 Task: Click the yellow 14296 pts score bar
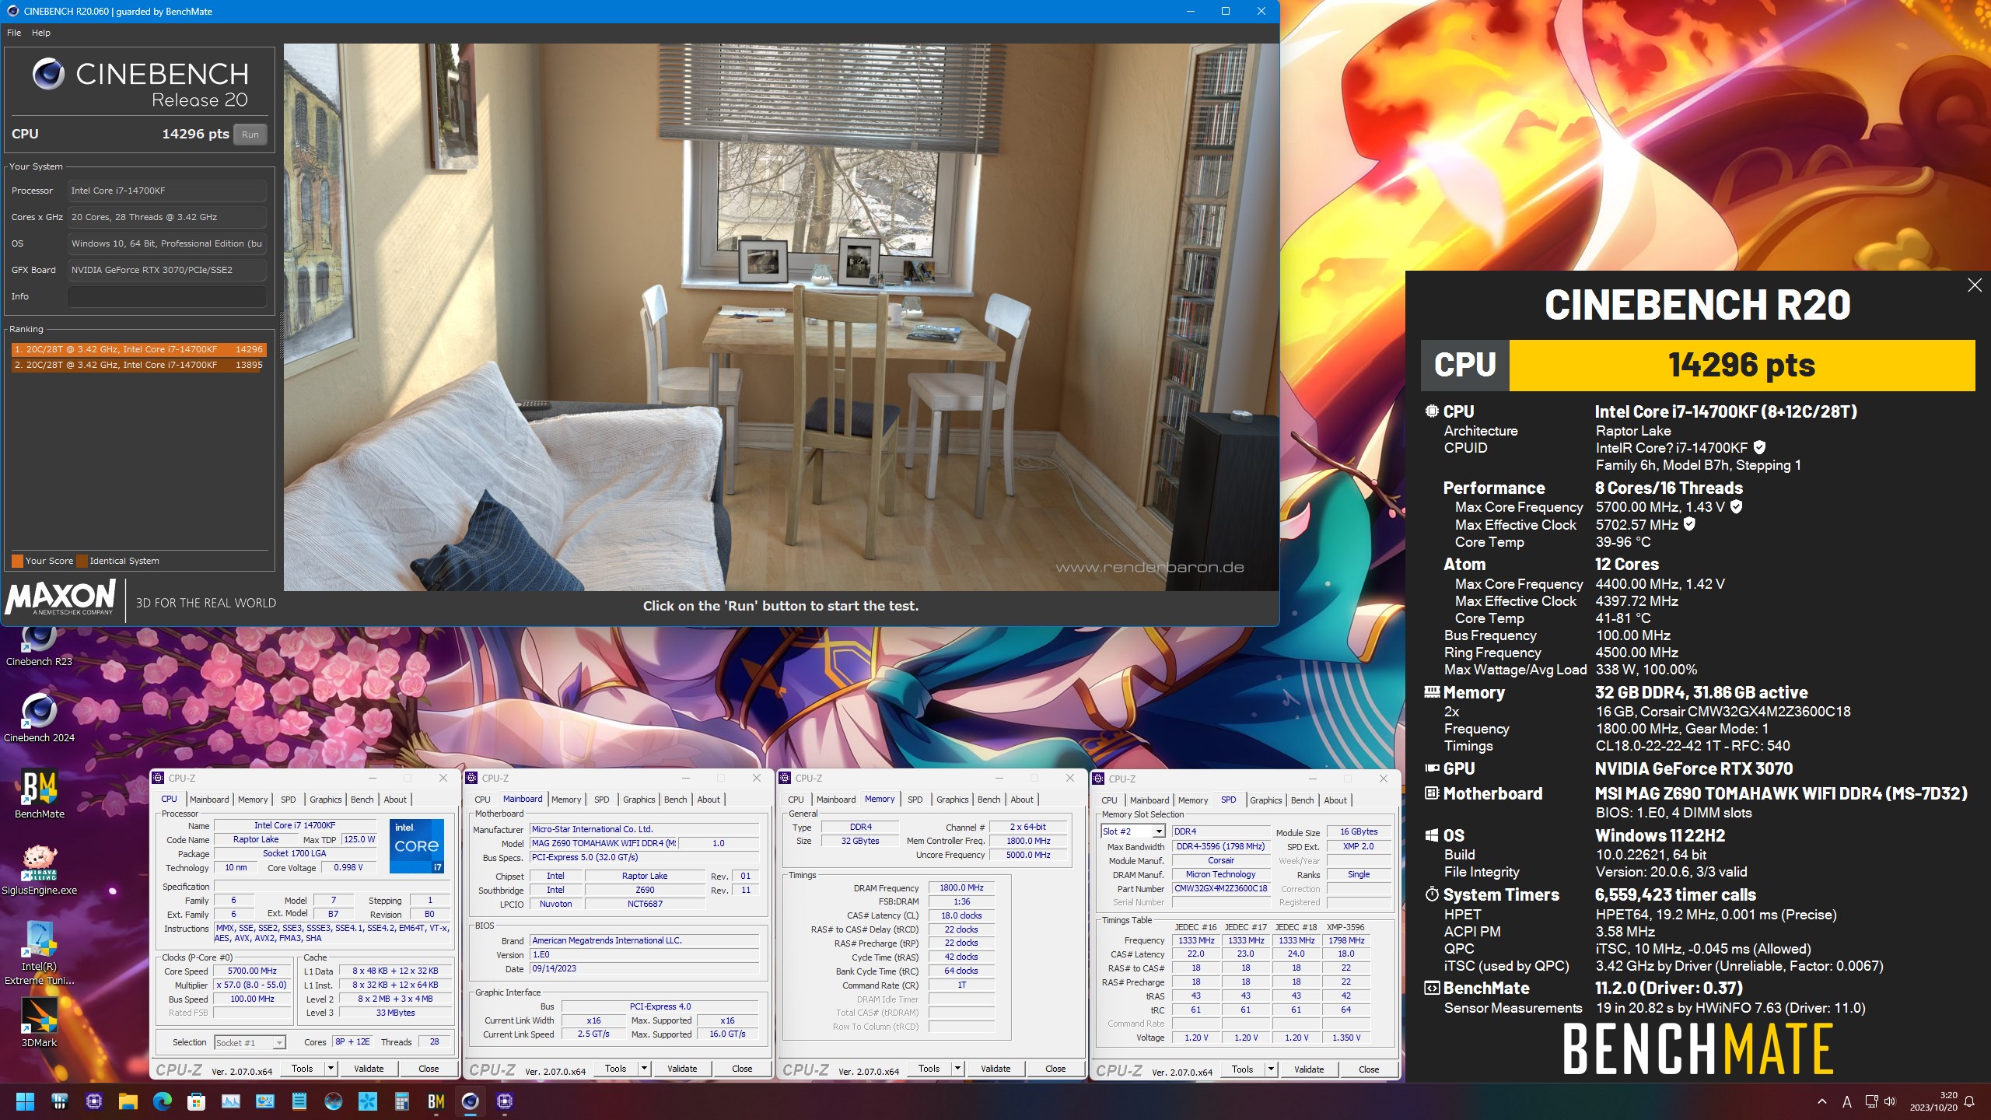point(1741,366)
